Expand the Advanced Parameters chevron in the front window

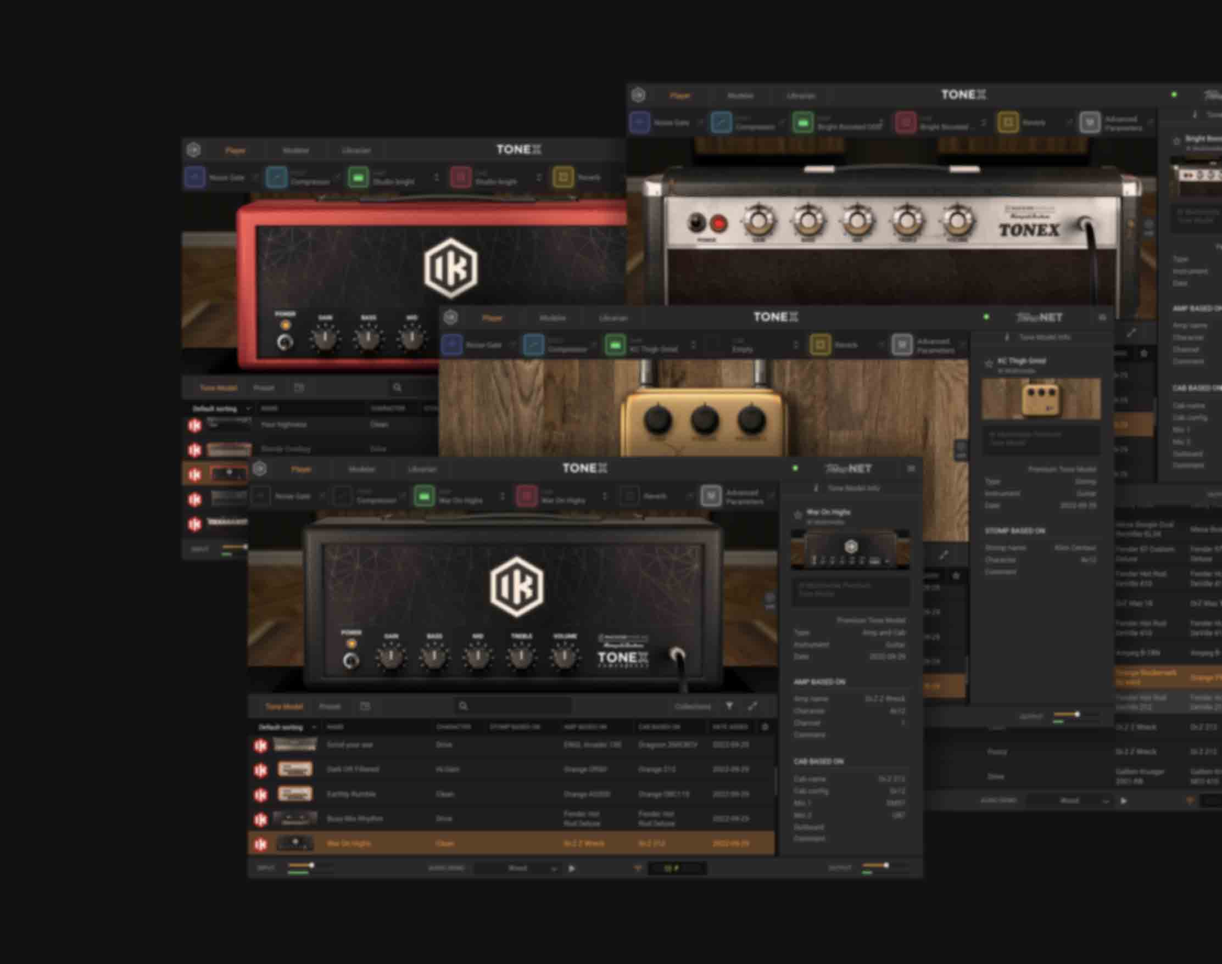tap(772, 496)
